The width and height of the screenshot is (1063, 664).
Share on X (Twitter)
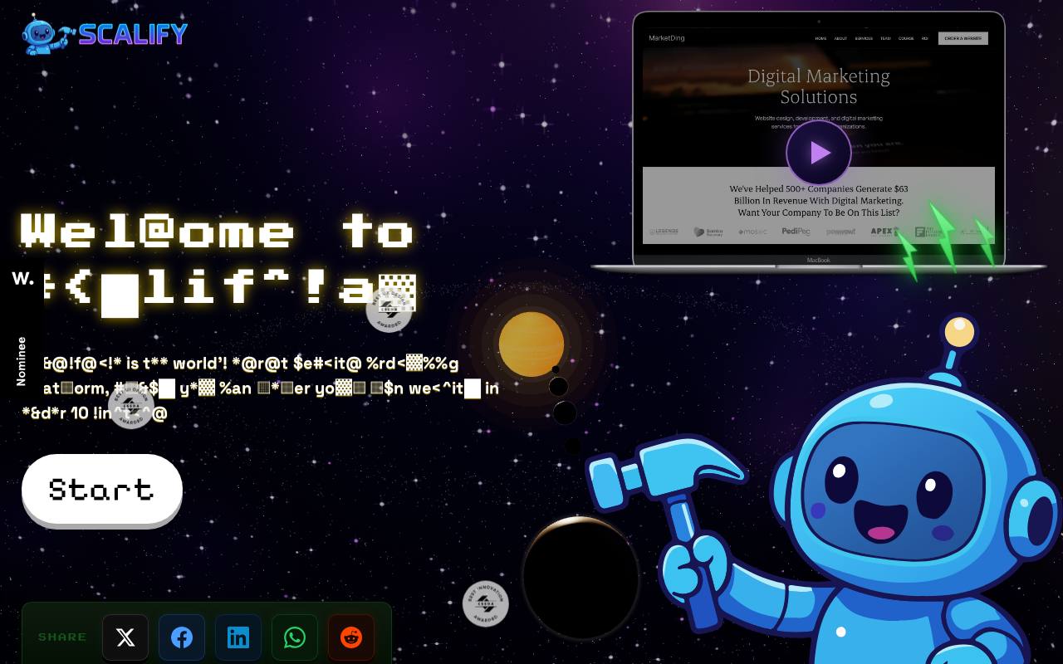125,637
